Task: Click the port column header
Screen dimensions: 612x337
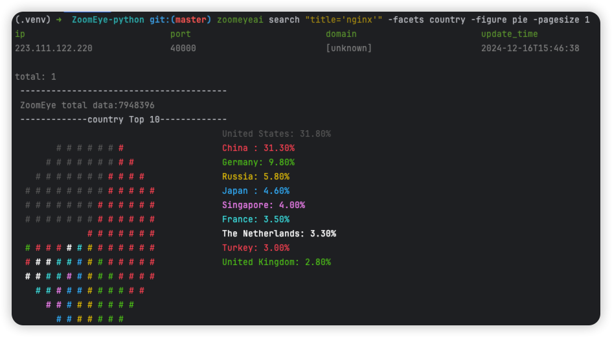Action: pyautogui.click(x=180, y=34)
